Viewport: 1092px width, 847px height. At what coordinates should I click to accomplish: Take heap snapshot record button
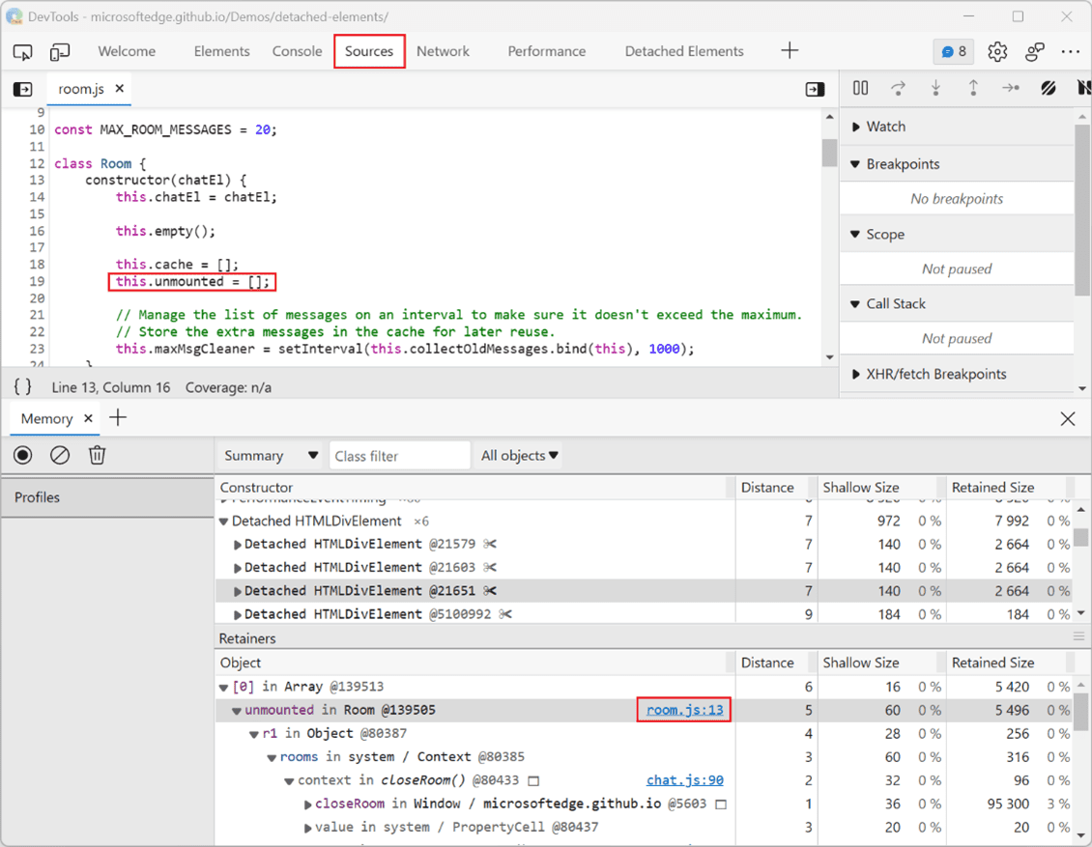coord(23,455)
